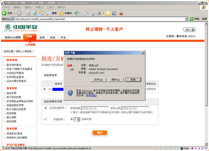Open the 分红险红利查询 sidebar link

(15, 73)
